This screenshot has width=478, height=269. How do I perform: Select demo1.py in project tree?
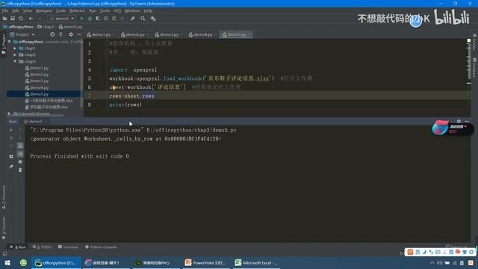click(37, 68)
